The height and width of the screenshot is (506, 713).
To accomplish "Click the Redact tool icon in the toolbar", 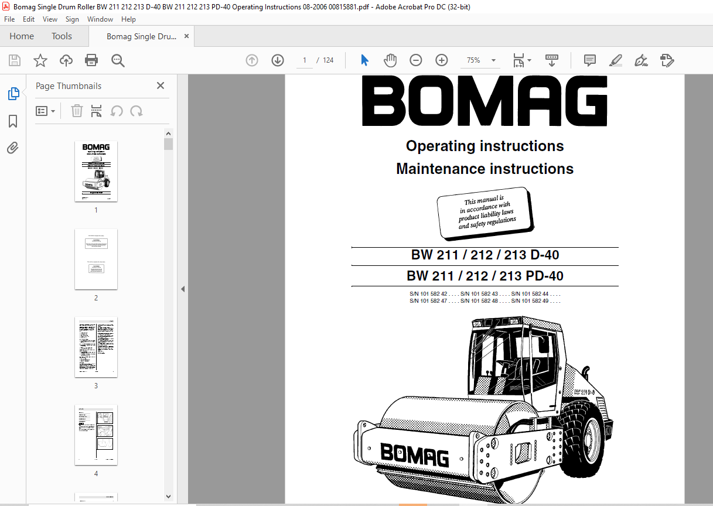I will 667,60.
